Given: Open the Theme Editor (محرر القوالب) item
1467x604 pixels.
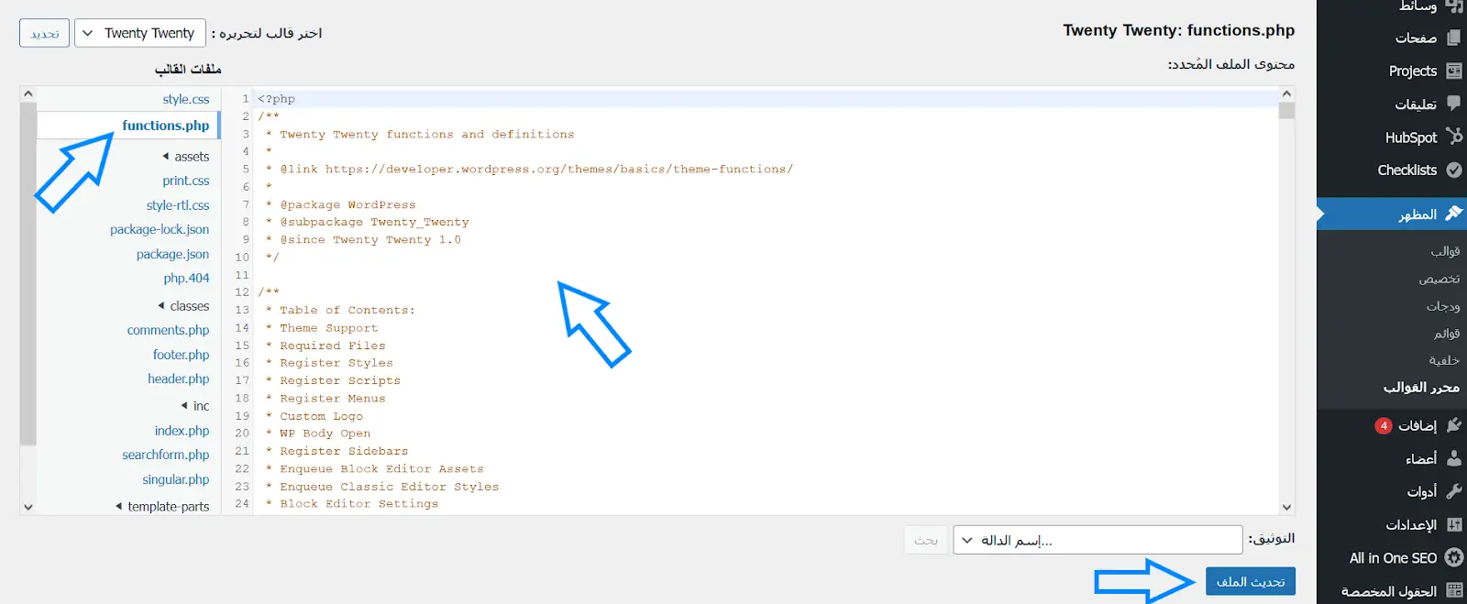Looking at the screenshot, I should coord(1421,388).
